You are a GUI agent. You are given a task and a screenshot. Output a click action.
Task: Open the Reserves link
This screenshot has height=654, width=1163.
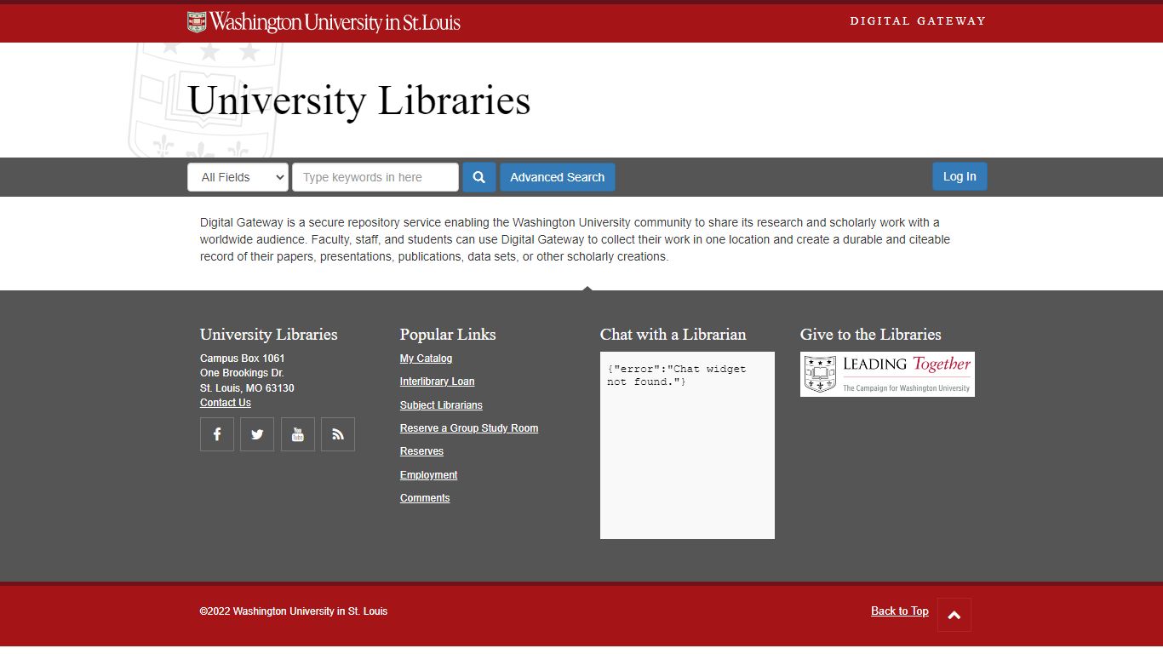(421, 451)
